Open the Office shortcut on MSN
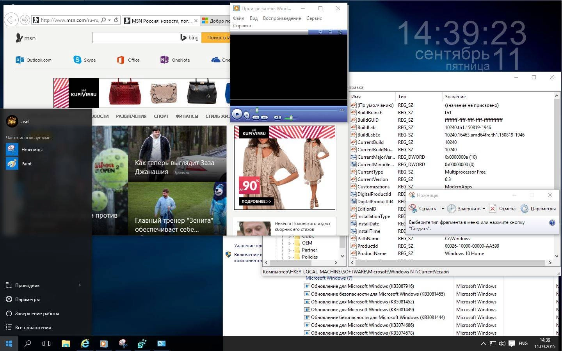 128,60
